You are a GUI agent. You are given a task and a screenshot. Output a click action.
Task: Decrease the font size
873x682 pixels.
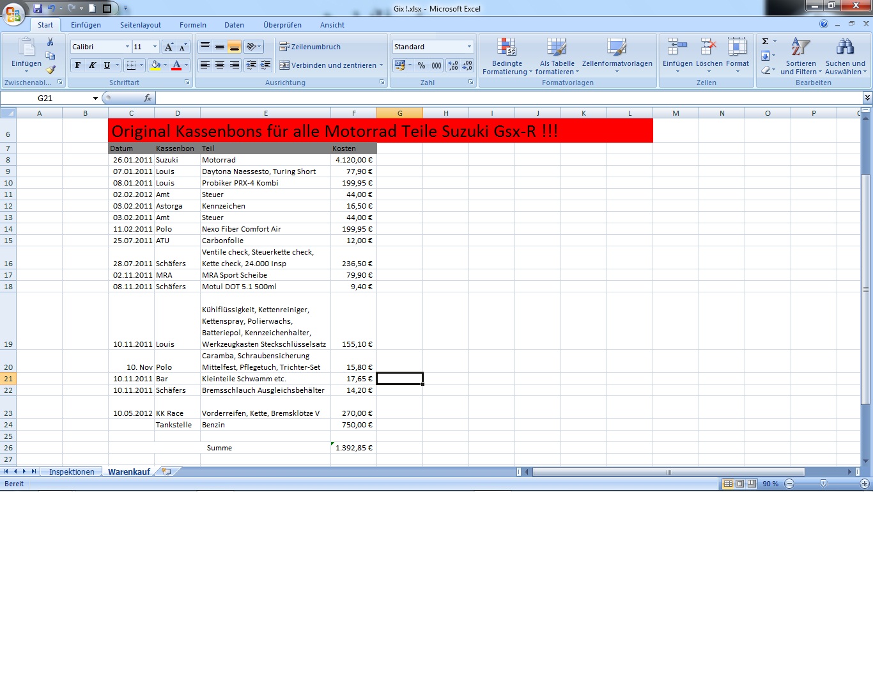point(183,47)
